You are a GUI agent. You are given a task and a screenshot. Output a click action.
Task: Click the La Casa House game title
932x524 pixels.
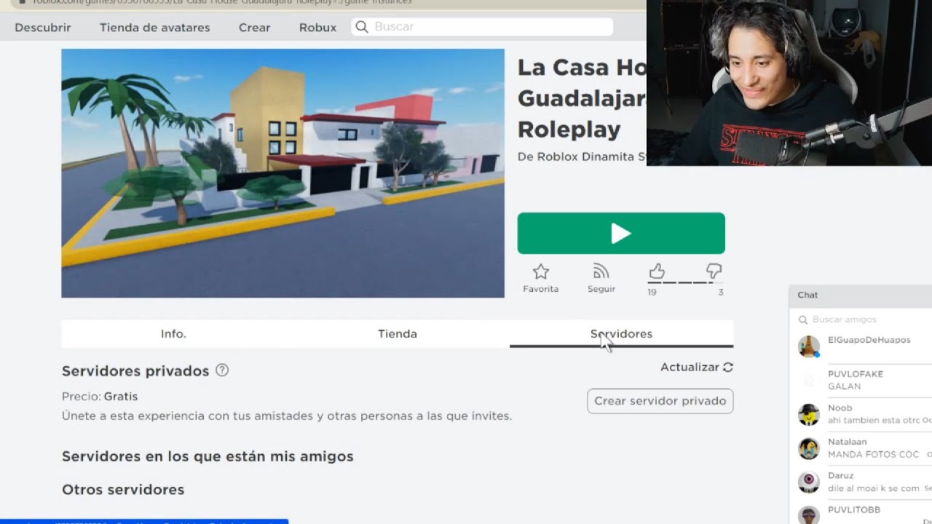(x=582, y=98)
